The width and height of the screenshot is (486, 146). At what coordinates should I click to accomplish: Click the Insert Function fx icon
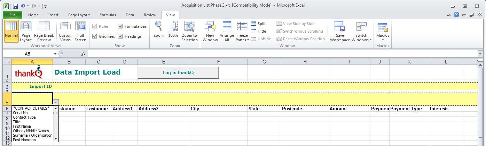(84, 54)
